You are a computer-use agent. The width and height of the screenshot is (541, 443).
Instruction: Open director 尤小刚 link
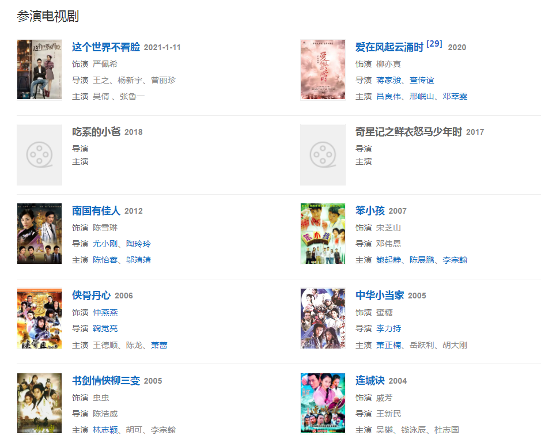(105, 244)
